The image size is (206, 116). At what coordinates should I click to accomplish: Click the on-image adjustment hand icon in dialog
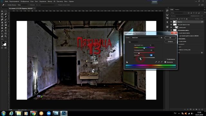coord(127,62)
